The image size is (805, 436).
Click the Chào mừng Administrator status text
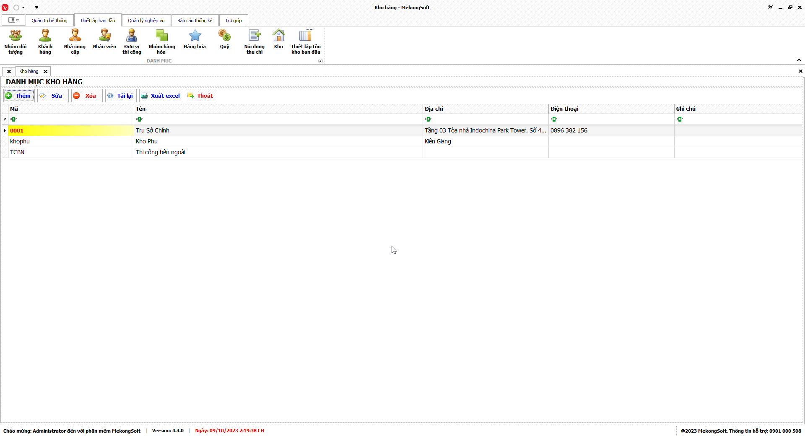72,431
